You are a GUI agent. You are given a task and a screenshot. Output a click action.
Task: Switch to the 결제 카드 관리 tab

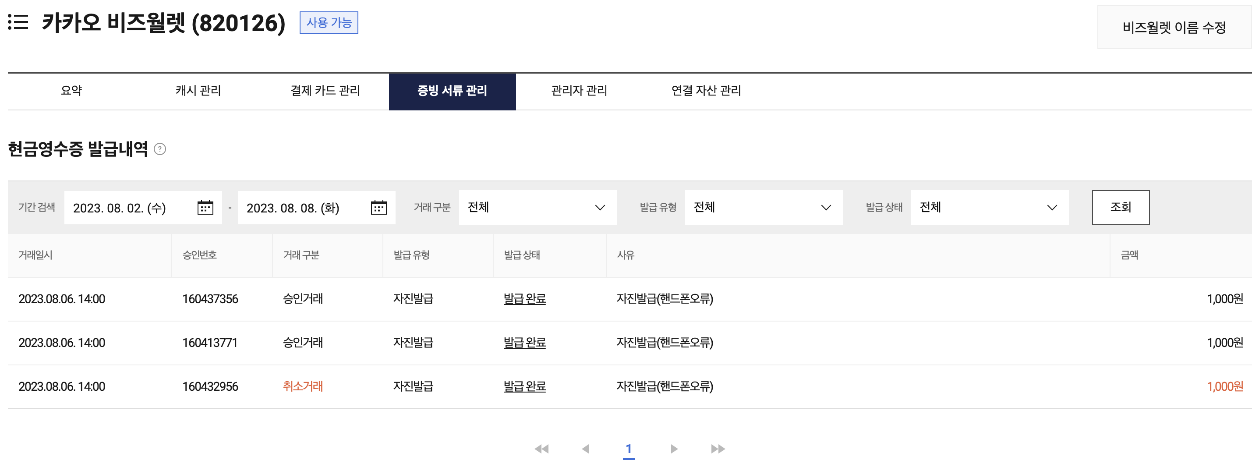click(325, 91)
